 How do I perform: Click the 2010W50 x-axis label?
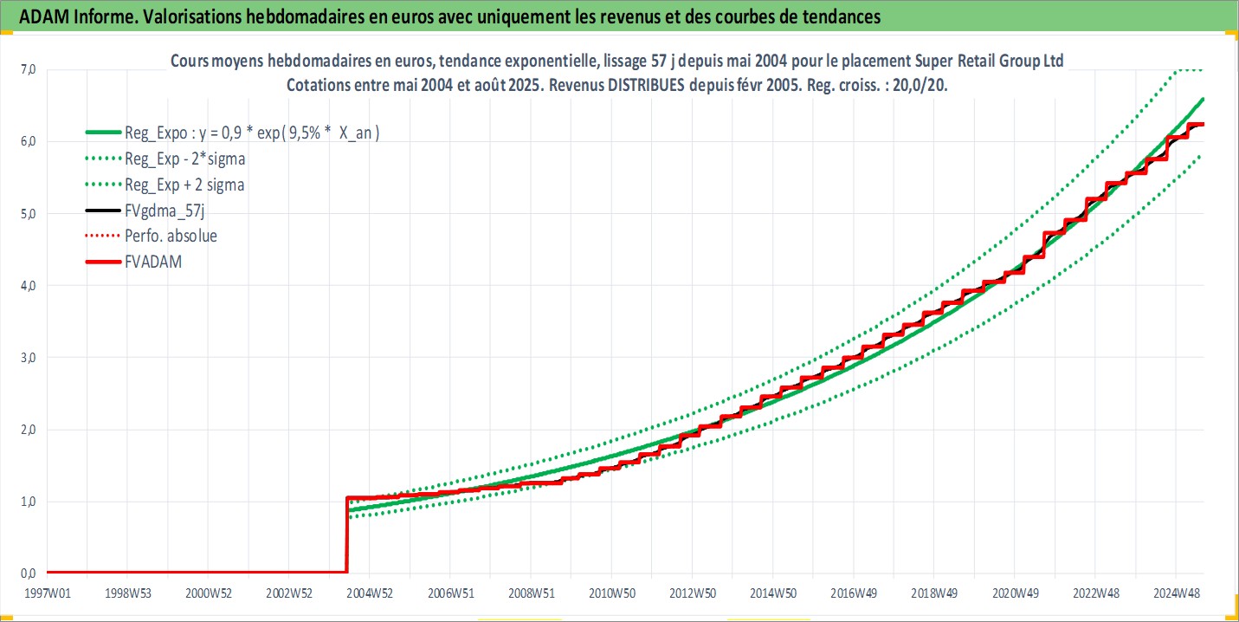[611, 593]
